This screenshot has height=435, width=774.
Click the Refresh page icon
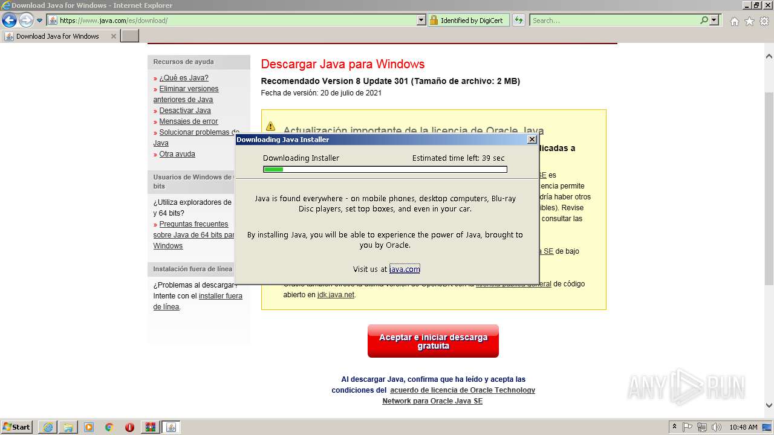coord(519,20)
